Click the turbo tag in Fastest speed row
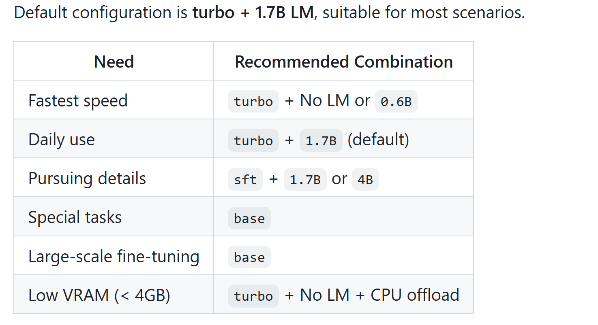Viewport: 598px width, 325px height. [253, 101]
